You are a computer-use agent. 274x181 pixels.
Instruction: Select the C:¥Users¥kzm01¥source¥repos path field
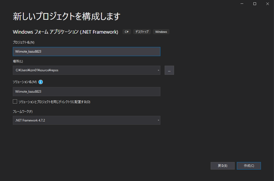(x=80, y=70)
